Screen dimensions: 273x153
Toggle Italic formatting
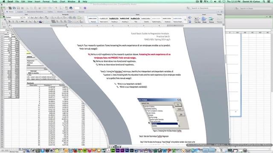(x=13, y=22)
